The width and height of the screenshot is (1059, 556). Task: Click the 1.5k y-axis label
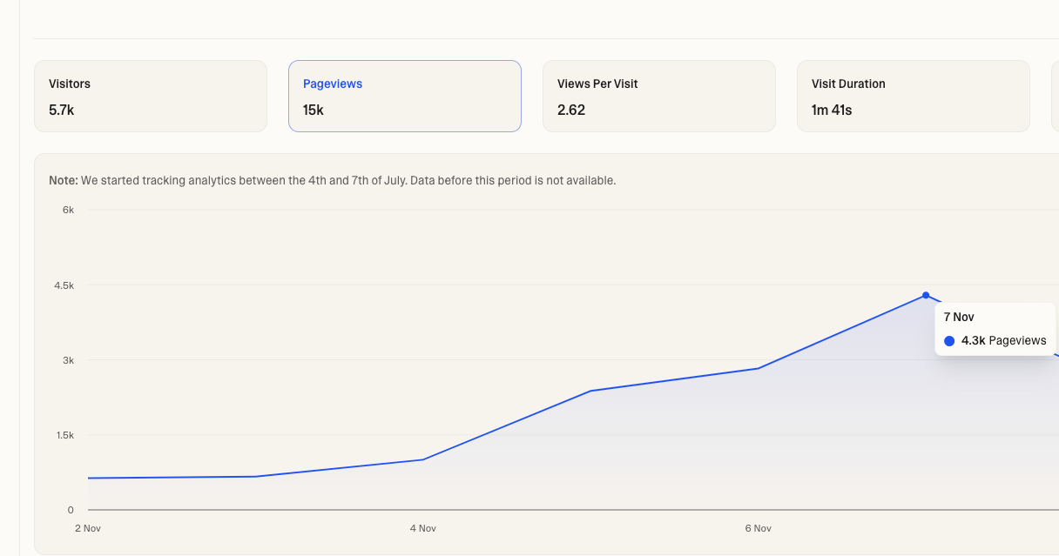[x=64, y=435]
